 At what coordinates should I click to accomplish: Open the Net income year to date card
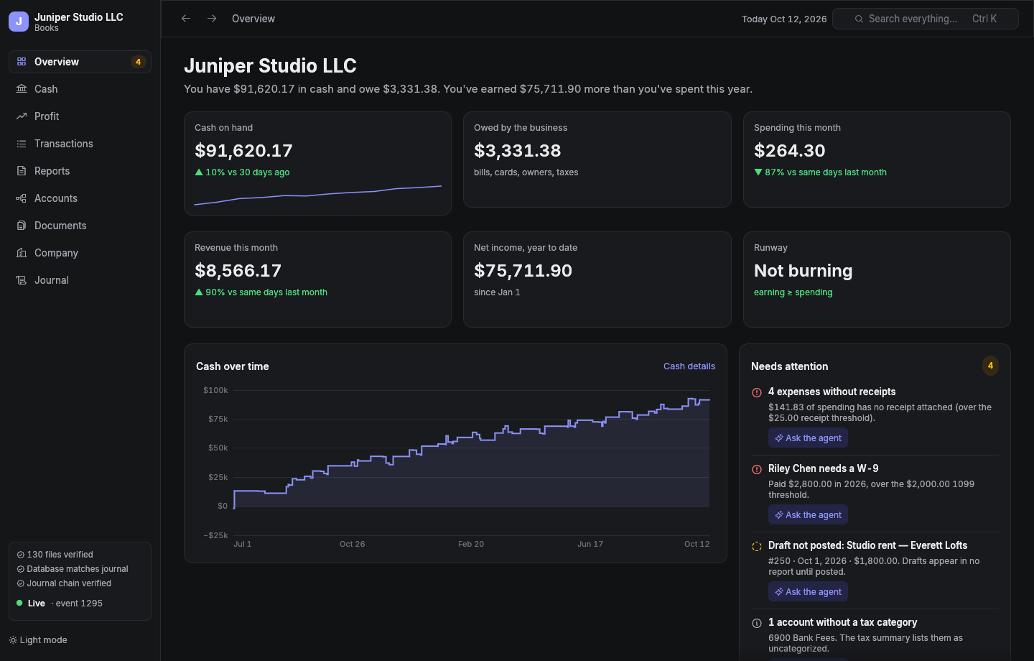point(597,279)
